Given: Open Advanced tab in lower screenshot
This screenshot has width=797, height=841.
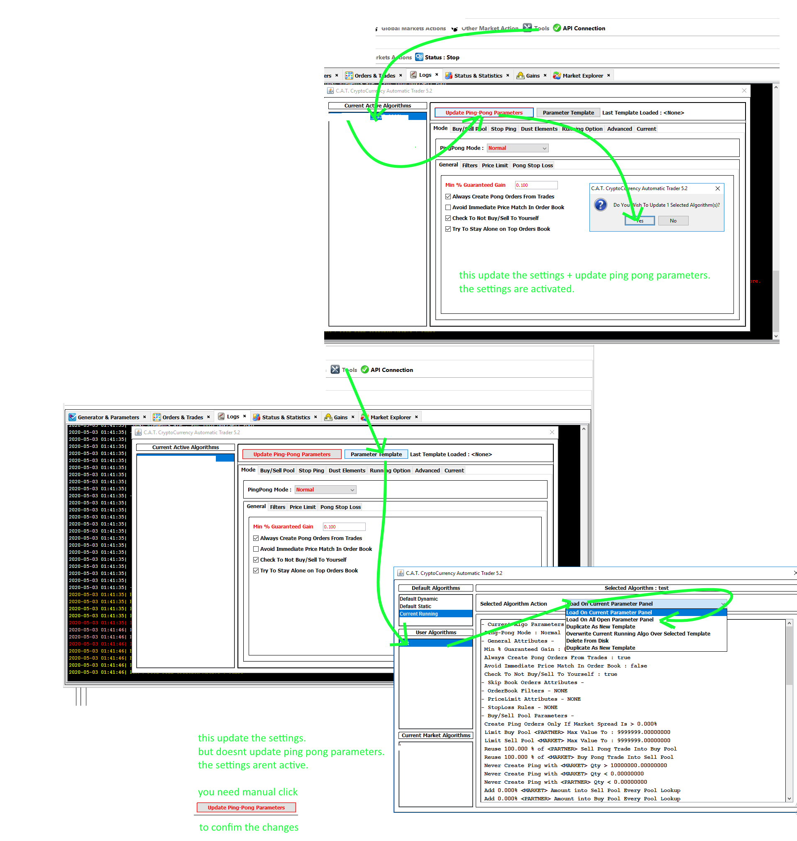Looking at the screenshot, I should click(428, 471).
